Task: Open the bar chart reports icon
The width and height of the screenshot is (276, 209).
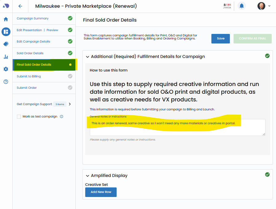Action: point(6,57)
